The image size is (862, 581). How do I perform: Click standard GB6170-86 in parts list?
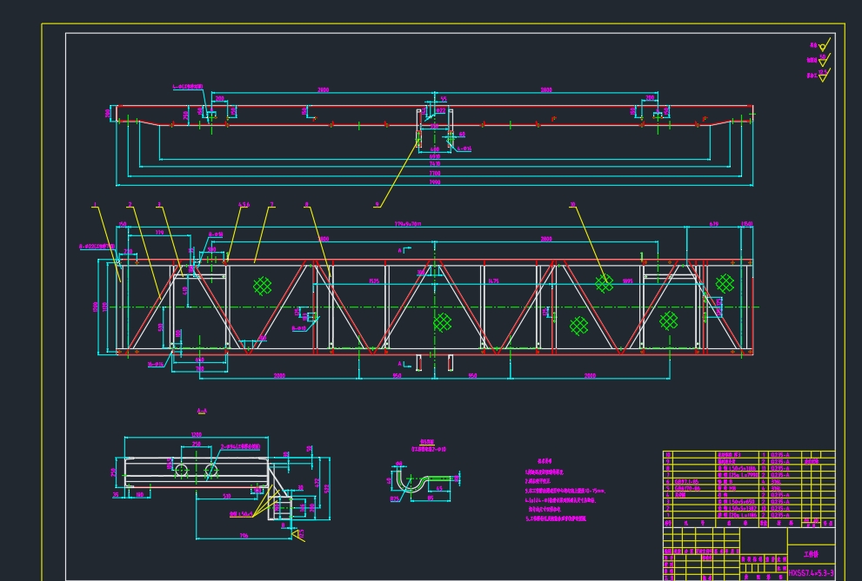[687, 488]
